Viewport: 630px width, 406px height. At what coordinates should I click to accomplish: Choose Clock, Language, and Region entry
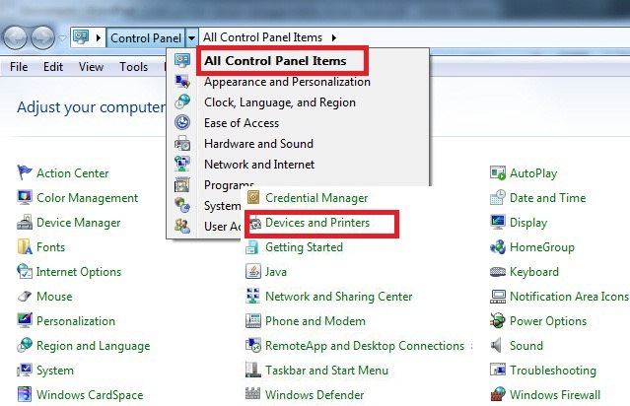[280, 102]
